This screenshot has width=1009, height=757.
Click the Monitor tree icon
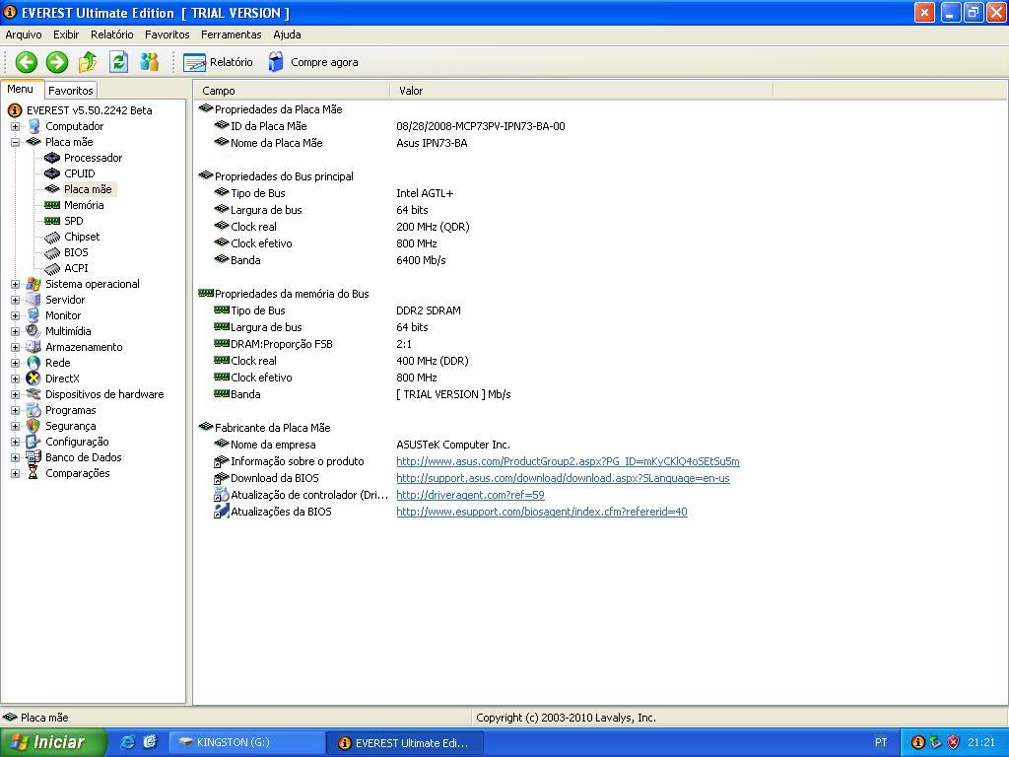[34, 315]
